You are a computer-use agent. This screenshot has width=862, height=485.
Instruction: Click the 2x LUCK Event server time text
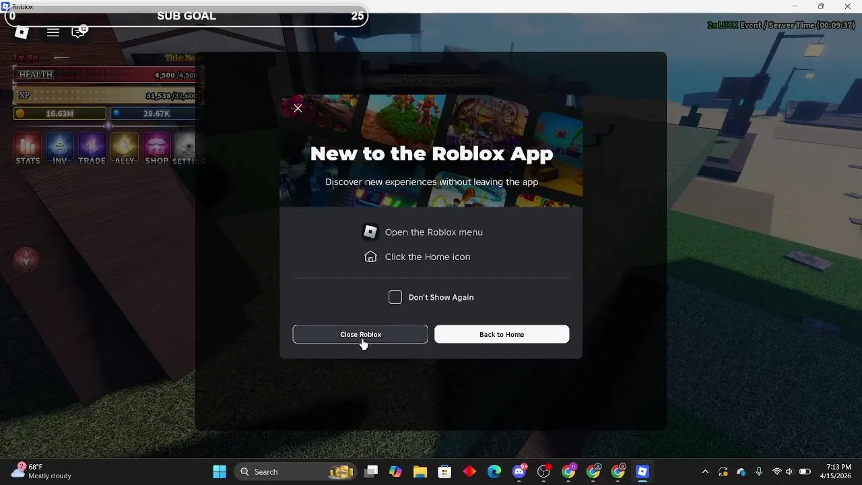click(781, 25)
